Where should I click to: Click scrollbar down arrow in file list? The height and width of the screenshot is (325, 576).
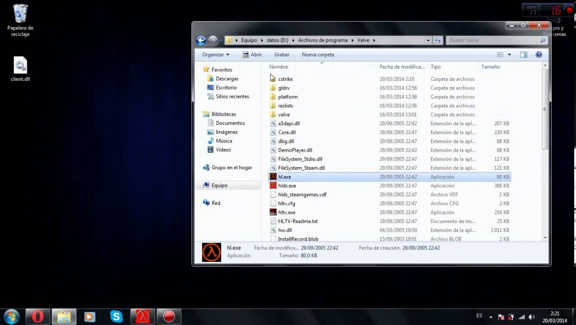point(545,237)
